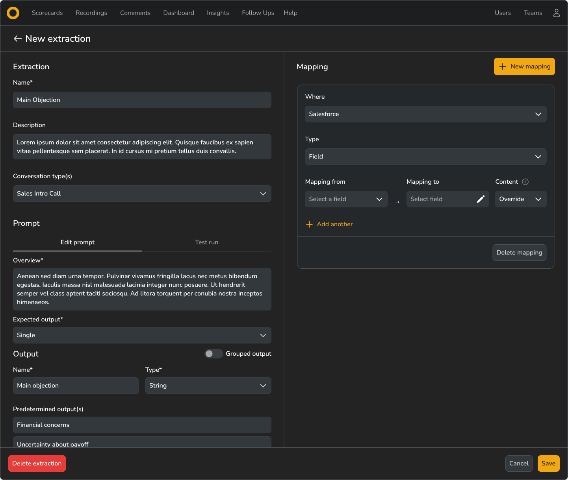Open Recordings in the top navigation

pyautogui.click(x=91, y=13)
